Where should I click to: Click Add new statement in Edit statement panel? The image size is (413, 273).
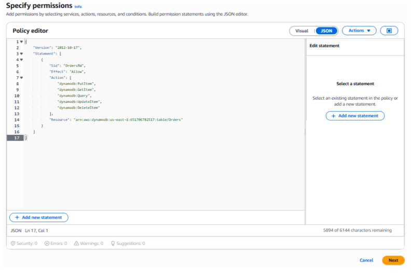(x=355, y=116)
